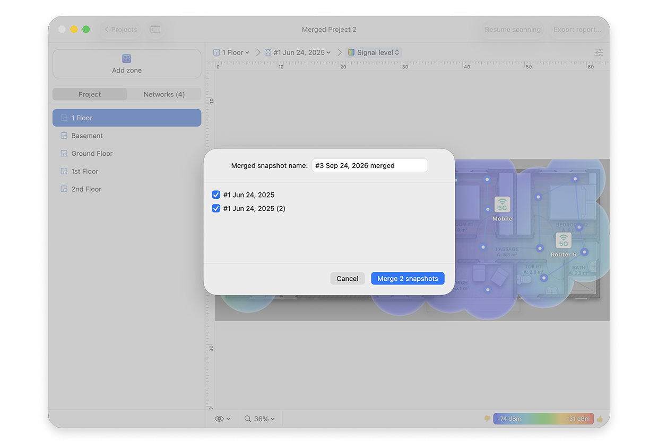The image size is (658, 444).
Task: Switch to the Networks (4) tab
Action: (164, 94)
